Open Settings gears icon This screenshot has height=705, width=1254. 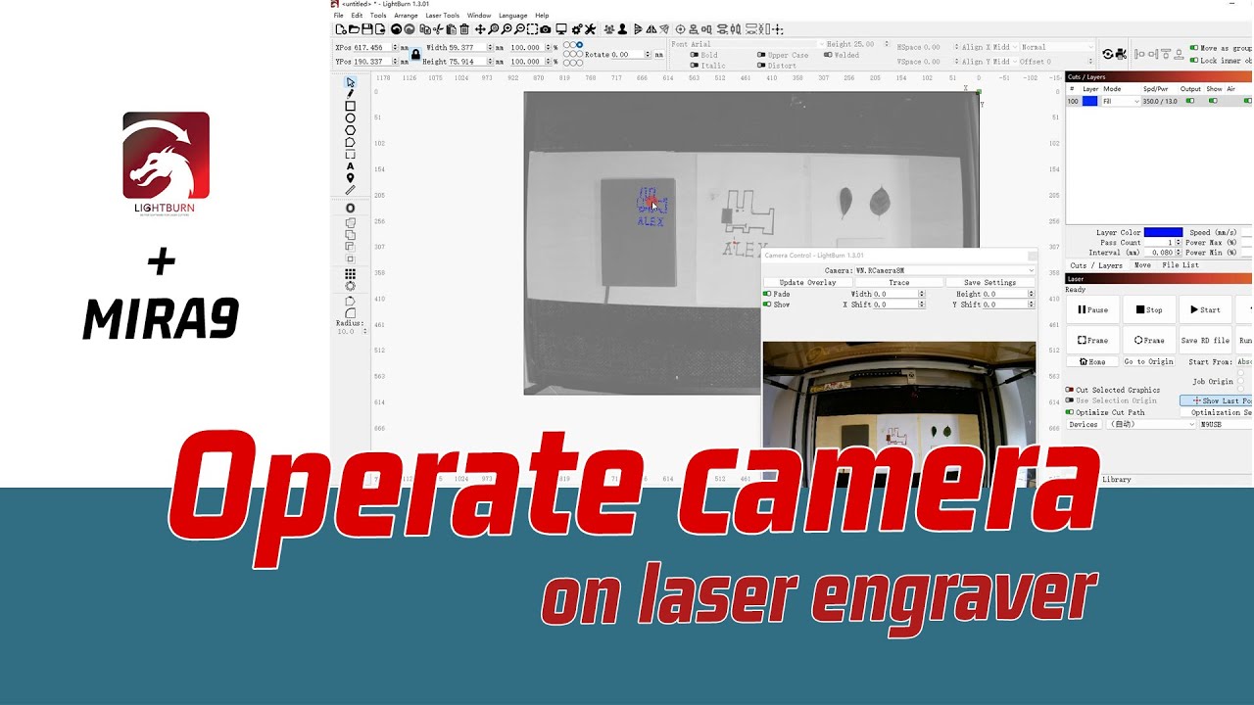click(x=577, y=29)
